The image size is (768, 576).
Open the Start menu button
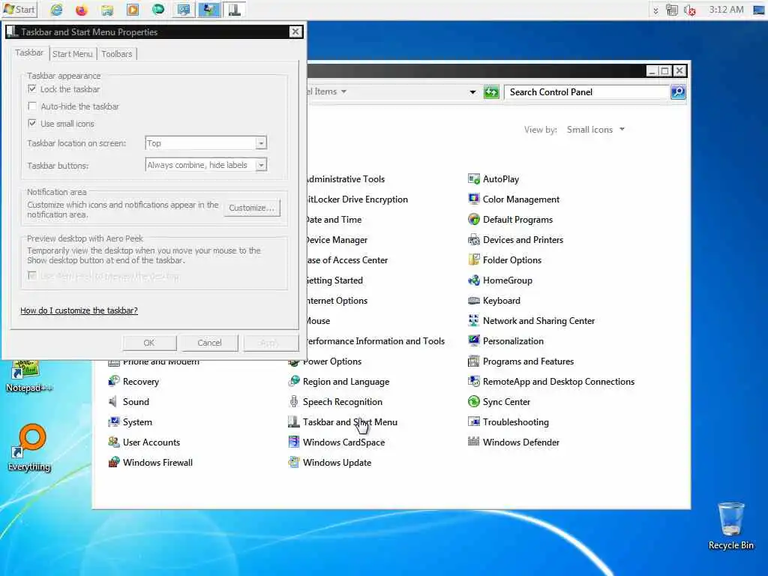19,9
